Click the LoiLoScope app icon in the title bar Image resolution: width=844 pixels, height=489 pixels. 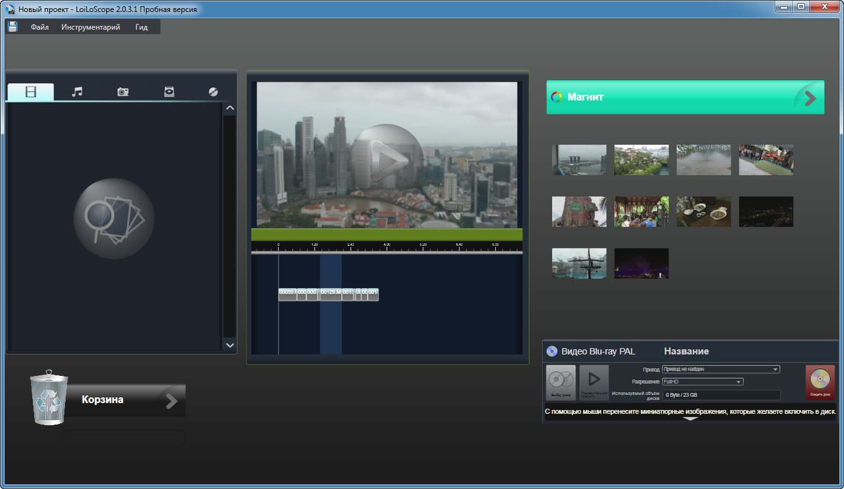tap(10, 9)
